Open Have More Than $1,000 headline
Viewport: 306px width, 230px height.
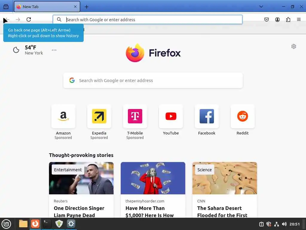(149, 212)
